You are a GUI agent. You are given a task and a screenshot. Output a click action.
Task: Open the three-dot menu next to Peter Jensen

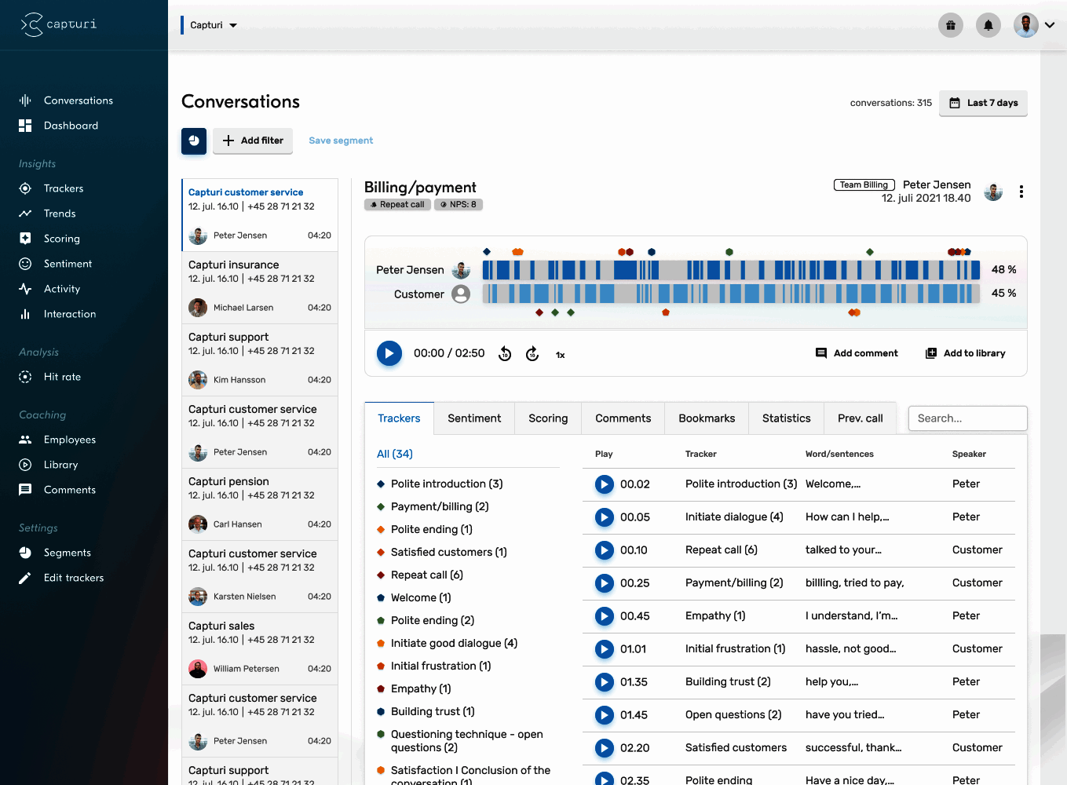[1021, 191]
